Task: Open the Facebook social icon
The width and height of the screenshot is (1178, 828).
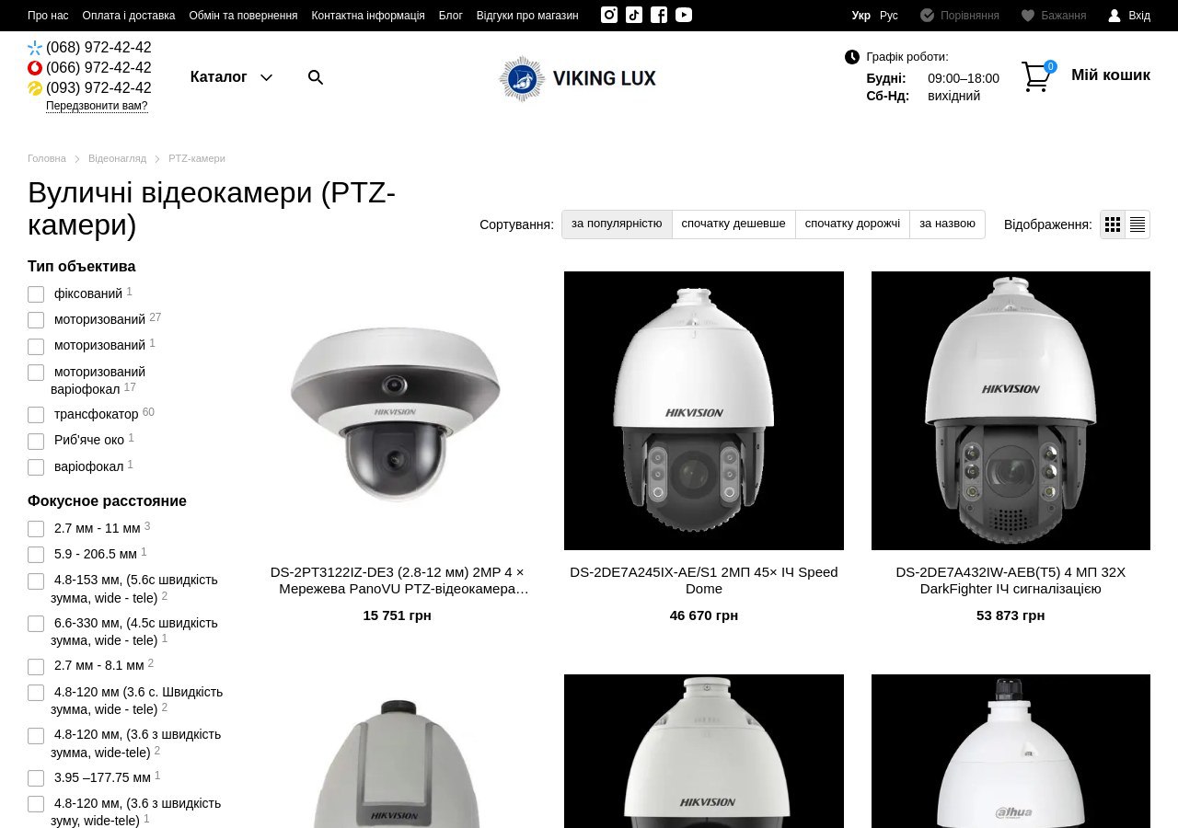Action: [x=659, y=15]
